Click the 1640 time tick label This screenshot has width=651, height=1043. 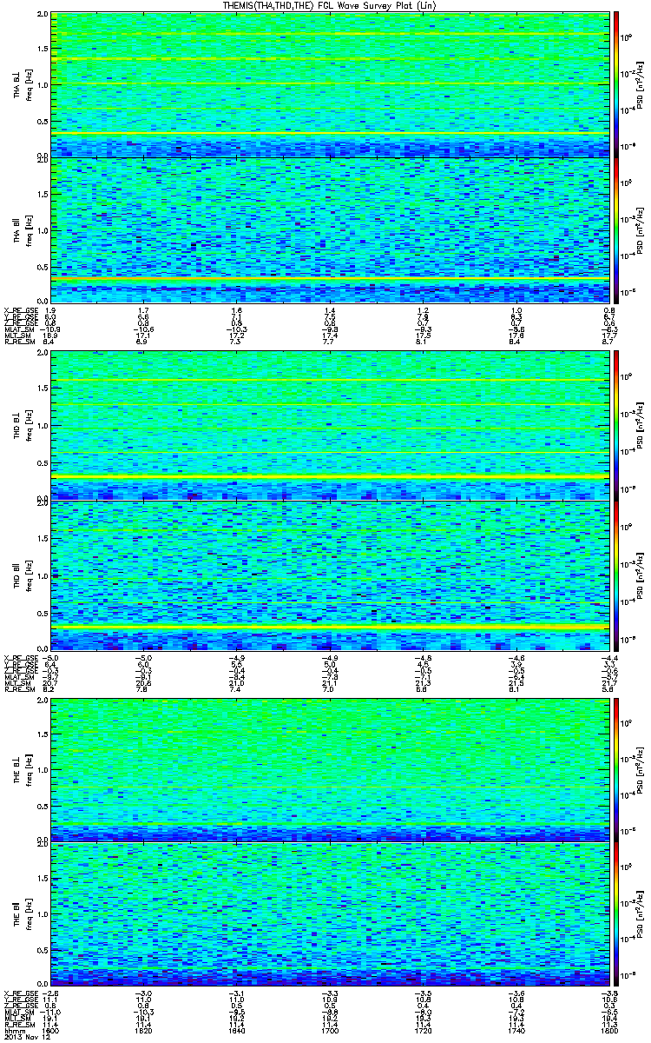tap(237, 1030)
